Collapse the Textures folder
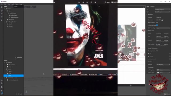The image size is (171, 96). coord(5,69)
